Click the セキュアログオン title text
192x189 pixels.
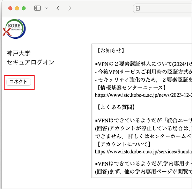[x=31, y=62]
